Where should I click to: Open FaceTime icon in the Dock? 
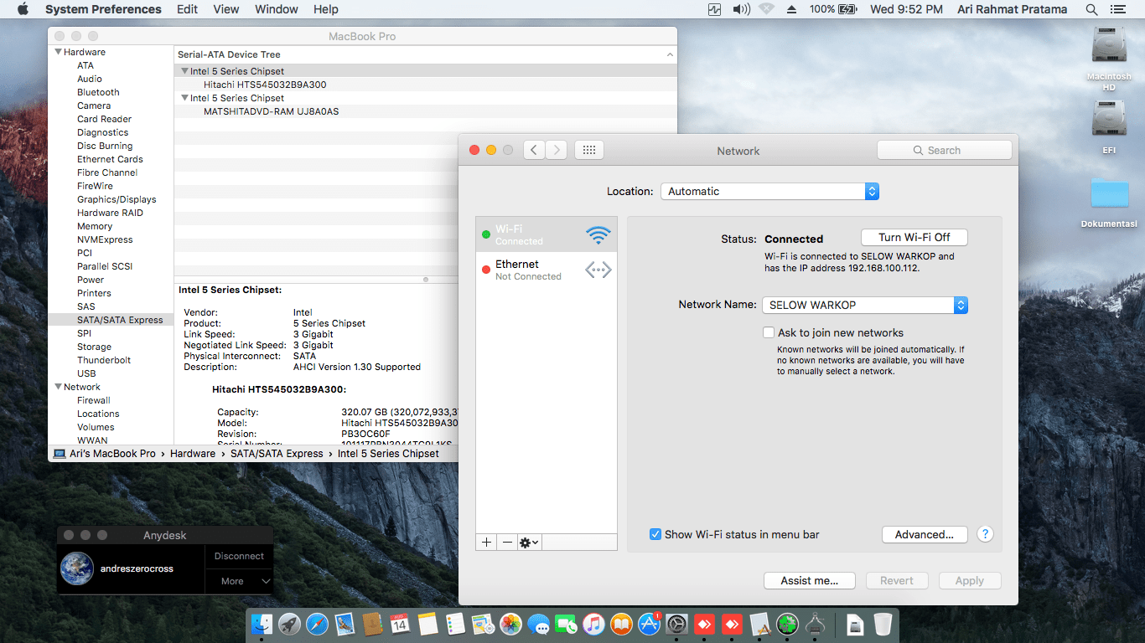pyautogui.click(x=566, y=624)
